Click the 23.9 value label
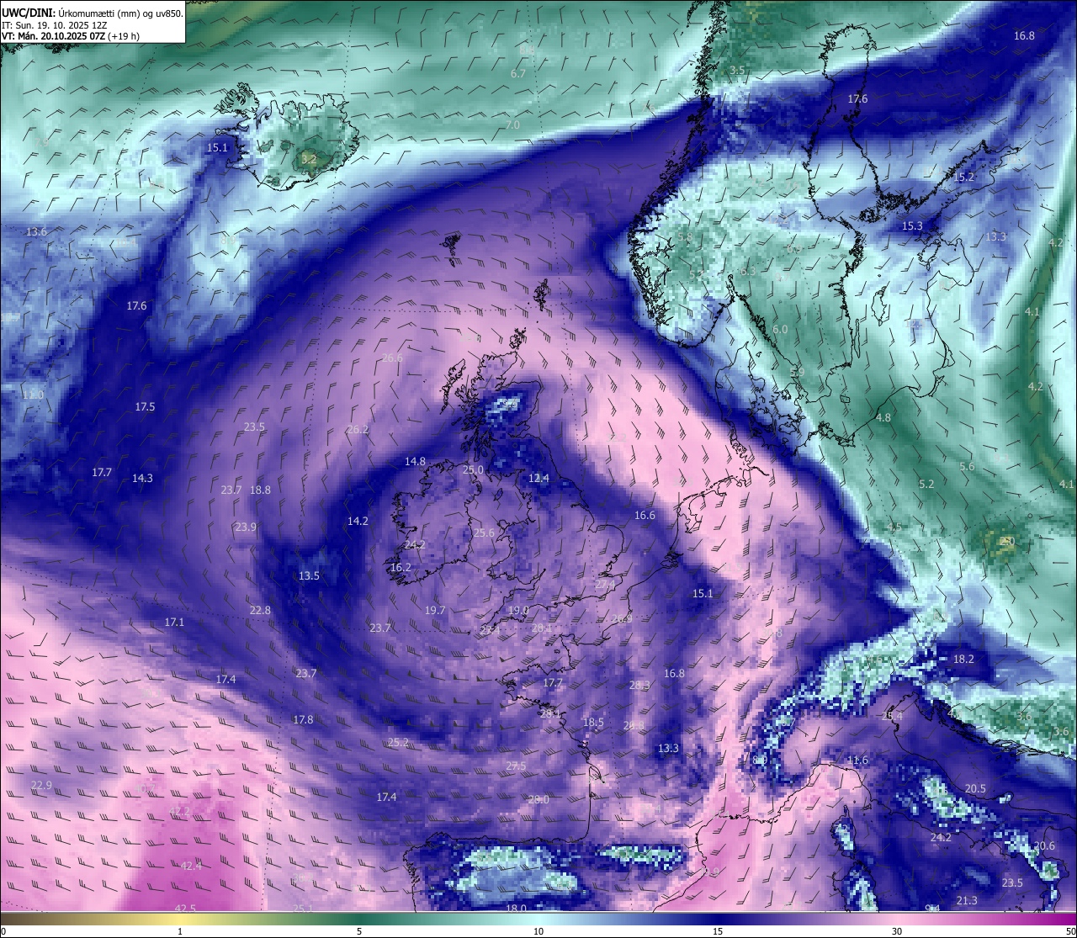1077x938 pixels. pos(246,527)
